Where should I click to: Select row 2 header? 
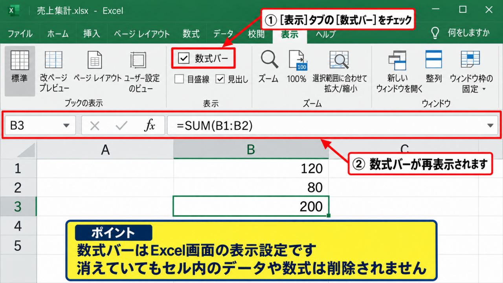click(18, 187)
